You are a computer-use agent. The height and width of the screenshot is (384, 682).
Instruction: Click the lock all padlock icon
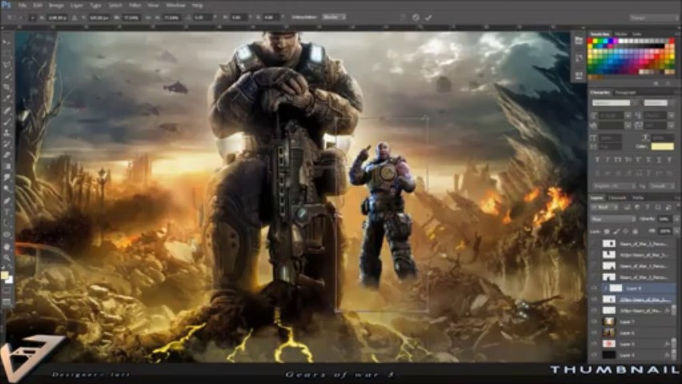pyautogui.click(x=635, y=231)
